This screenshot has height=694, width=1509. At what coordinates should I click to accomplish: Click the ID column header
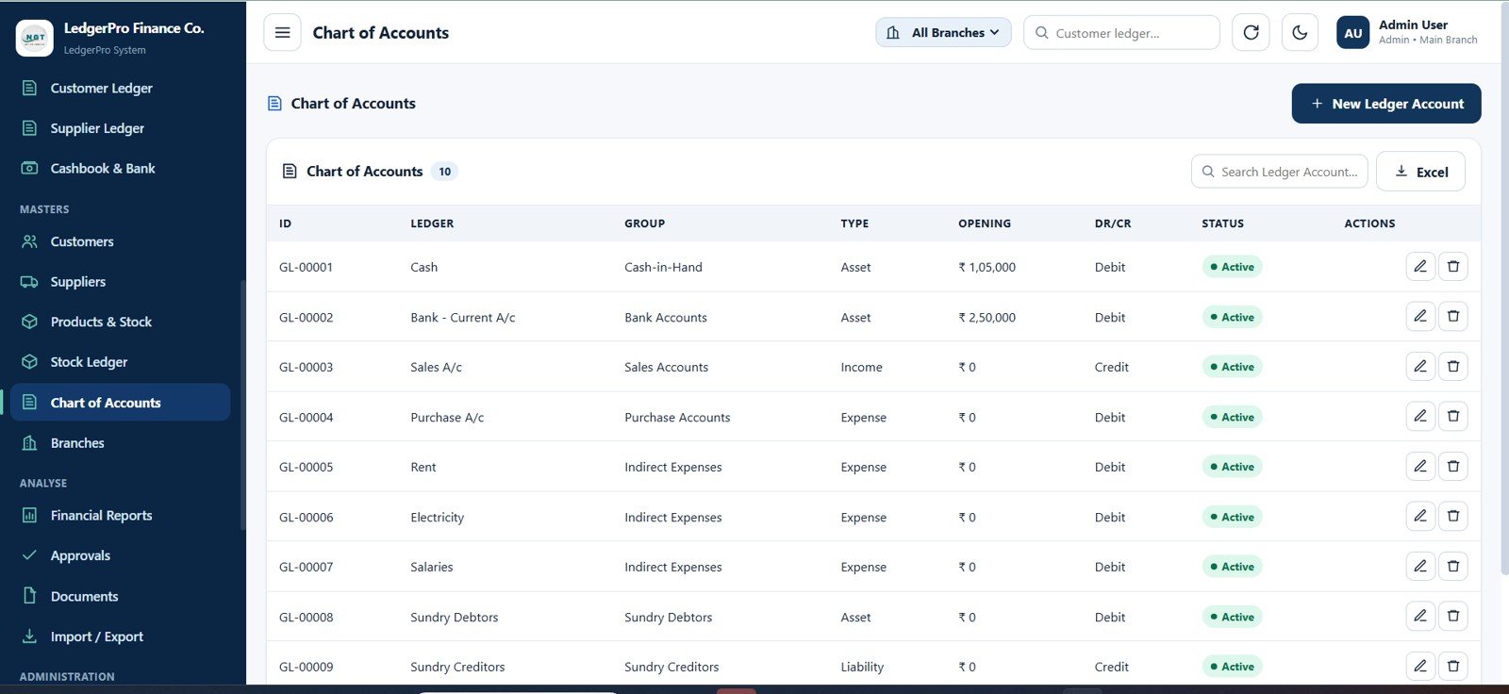click(x=285, y=224)
